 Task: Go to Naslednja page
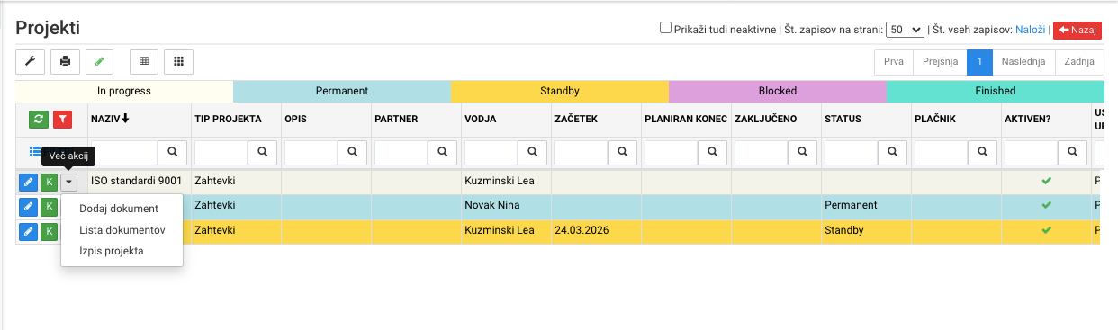(x=1023, y=62)
